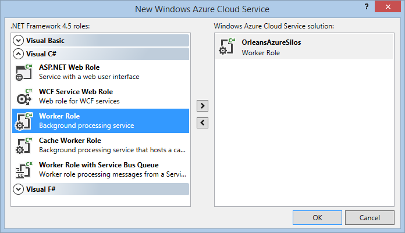This screenshot has width=405, height=233.
Task: Click the OK button
Action: tap(317, 218)
